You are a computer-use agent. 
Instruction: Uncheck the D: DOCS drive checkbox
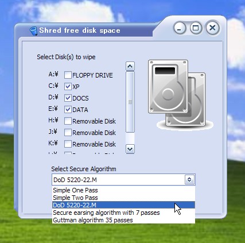tap(68, 98)
